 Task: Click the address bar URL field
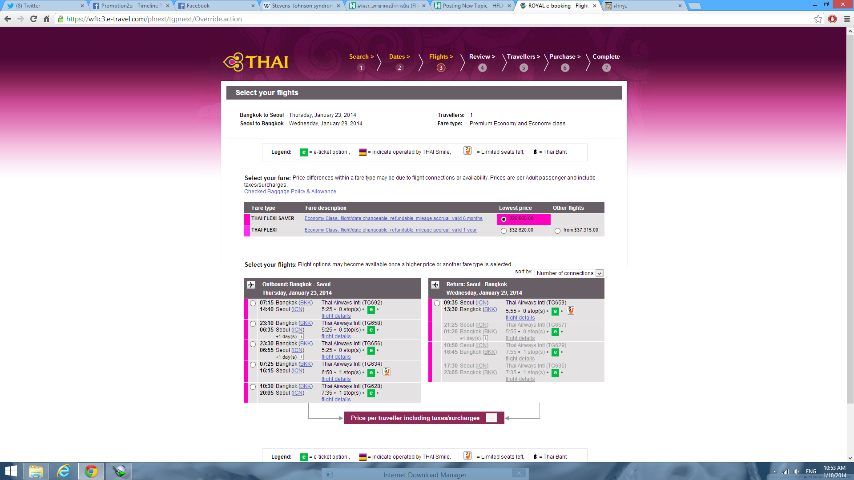[400, 19]
